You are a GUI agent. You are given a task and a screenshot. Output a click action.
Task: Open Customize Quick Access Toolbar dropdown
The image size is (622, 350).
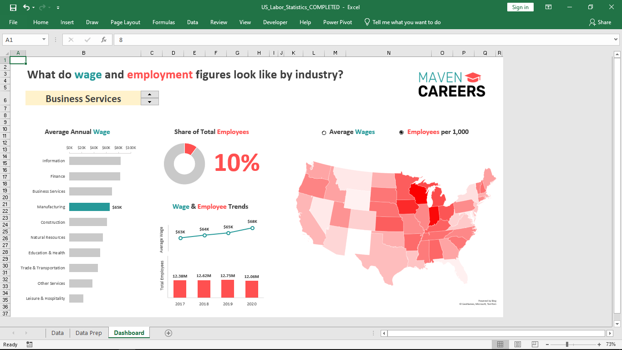tap(58, 8)
